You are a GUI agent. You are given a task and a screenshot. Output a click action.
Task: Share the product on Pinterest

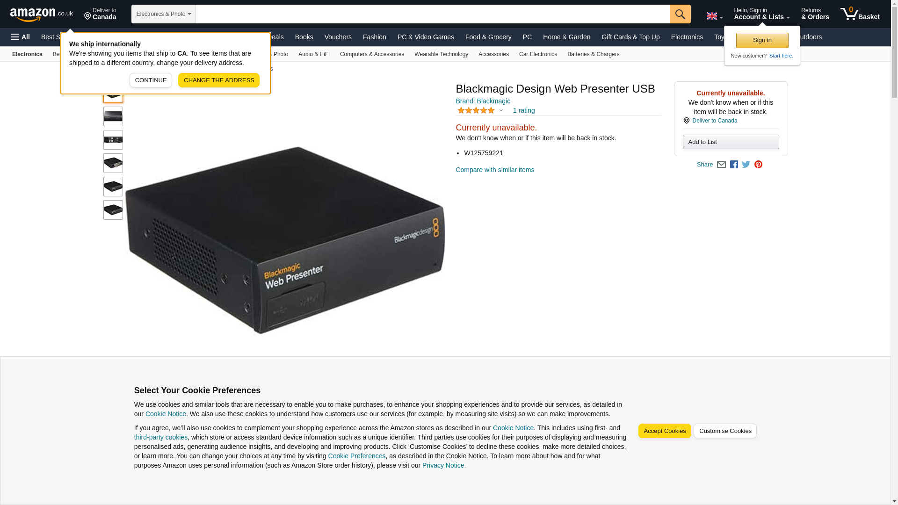[x=758, y=165]
